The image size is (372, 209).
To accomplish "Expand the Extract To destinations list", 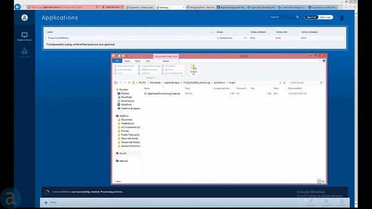I will 186,73.
